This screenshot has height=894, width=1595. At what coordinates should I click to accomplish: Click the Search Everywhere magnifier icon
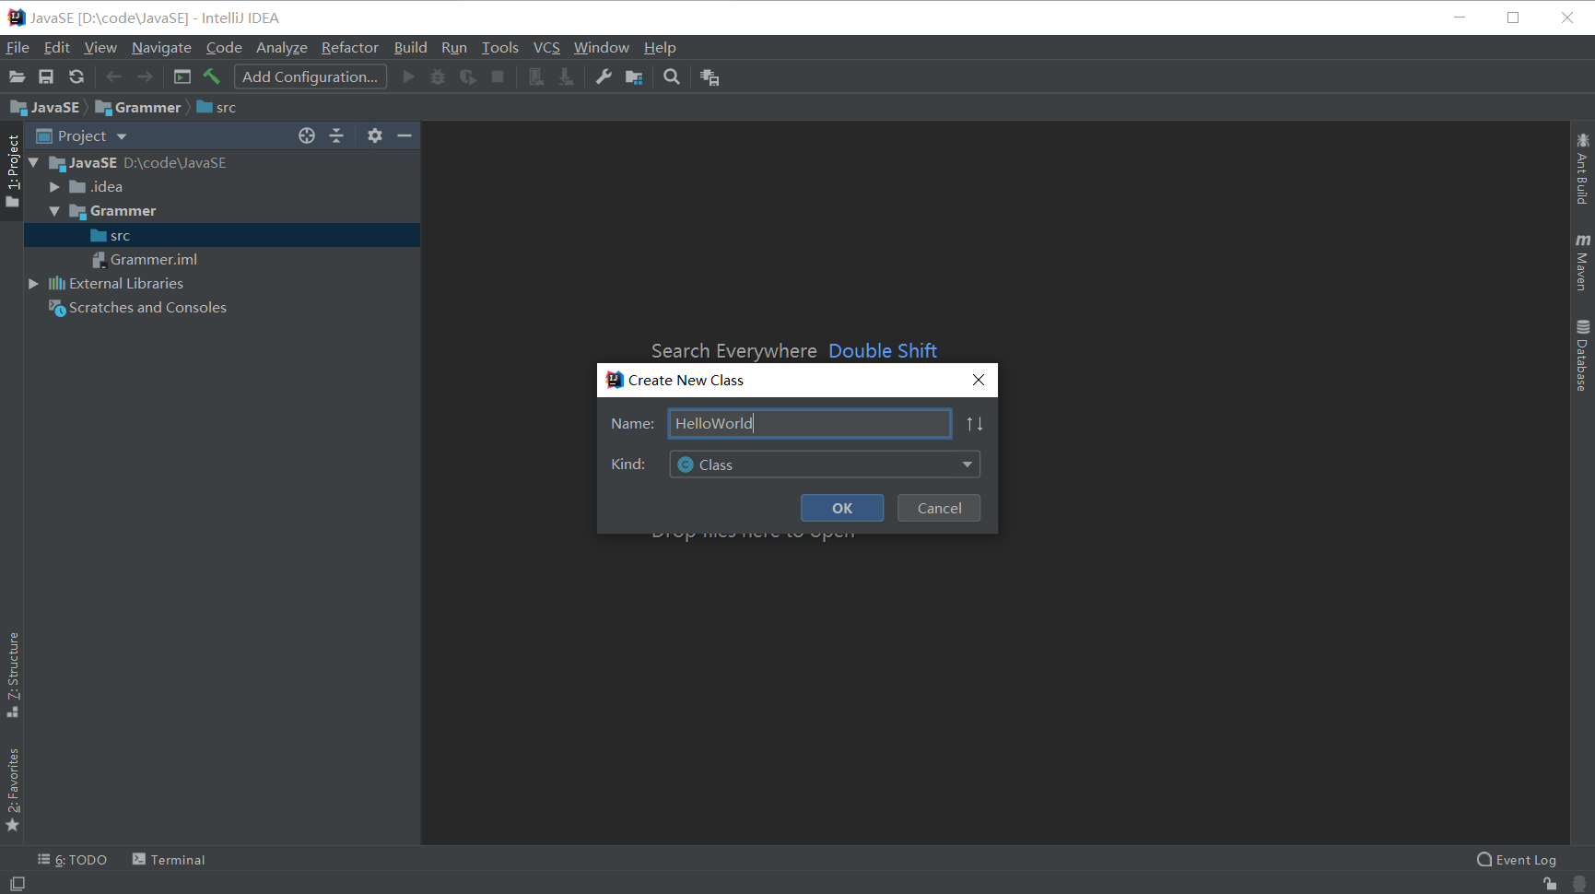pos(672,76)
